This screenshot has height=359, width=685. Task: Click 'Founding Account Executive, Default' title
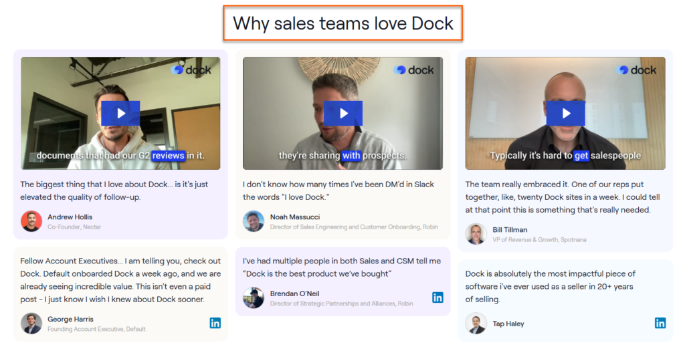[96, 330]
